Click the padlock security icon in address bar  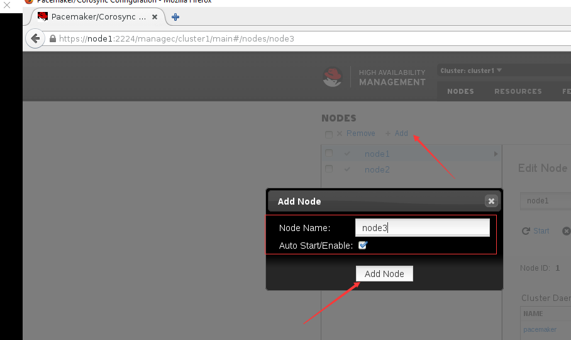[x=53, y=38]
